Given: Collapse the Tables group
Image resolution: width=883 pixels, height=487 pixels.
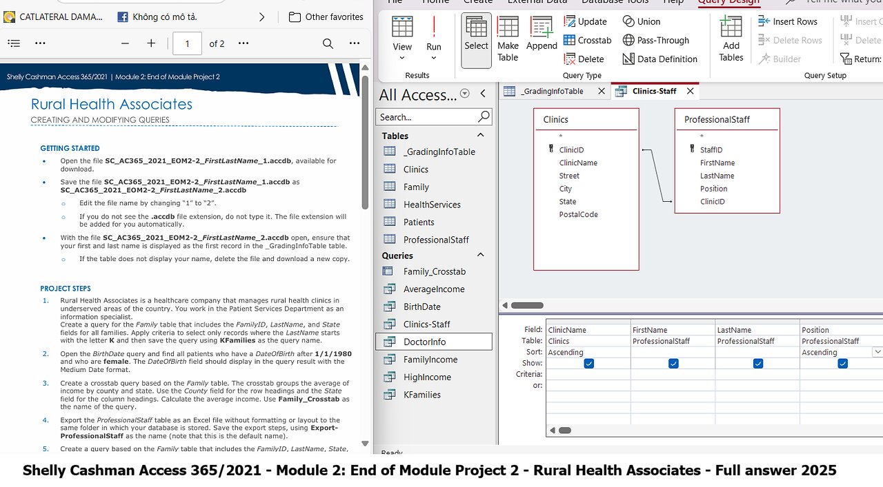Looking at the screenshot, I should 480,135.
